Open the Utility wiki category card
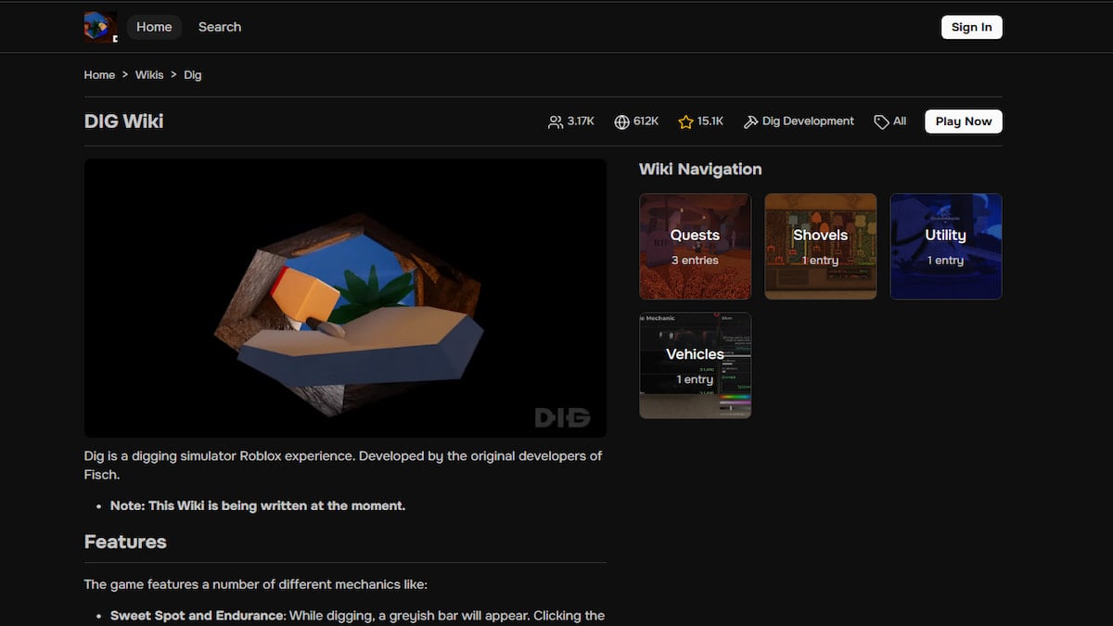The image size is (1113, 626). [x=945, y=246]
